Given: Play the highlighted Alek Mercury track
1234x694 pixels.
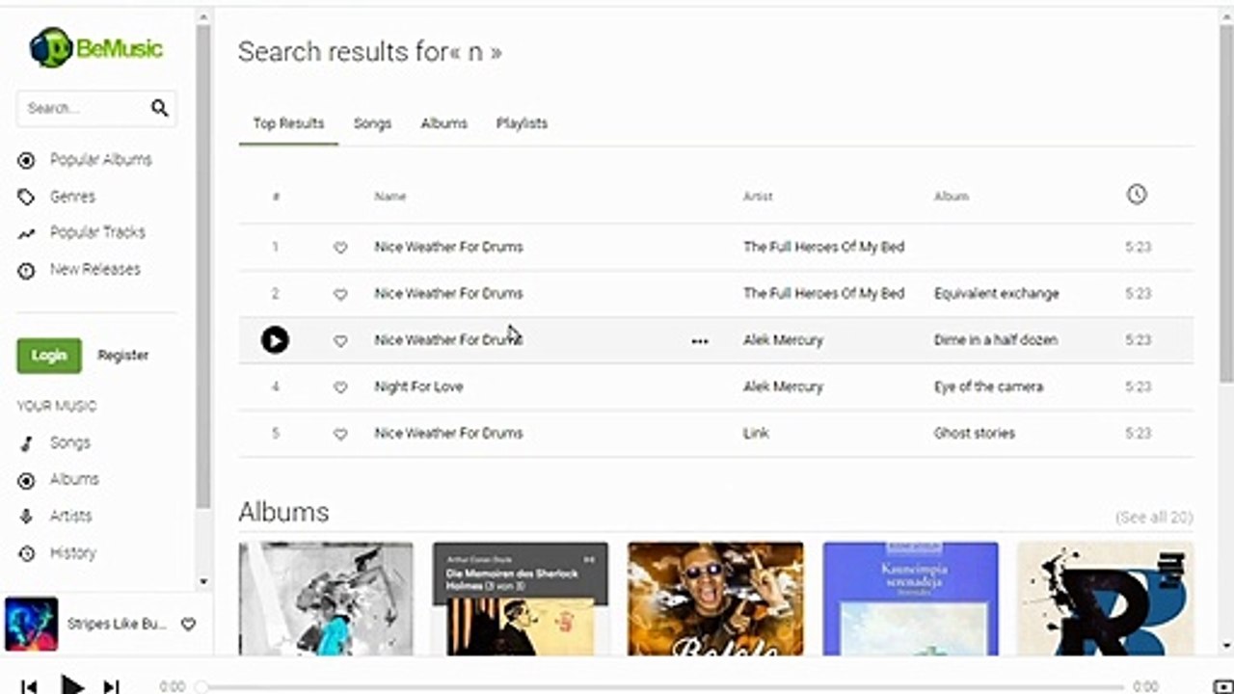Looking at the screenshot, I should tap(275, 340).
